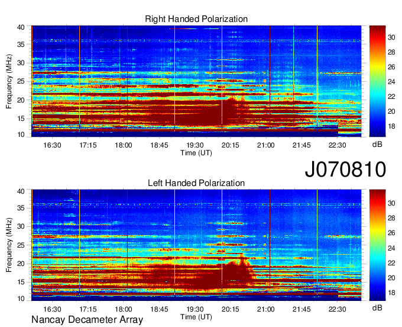Click the 25 MHz tick on the left-handed plot
Screen dimensions: 402x327
[21, 245]
